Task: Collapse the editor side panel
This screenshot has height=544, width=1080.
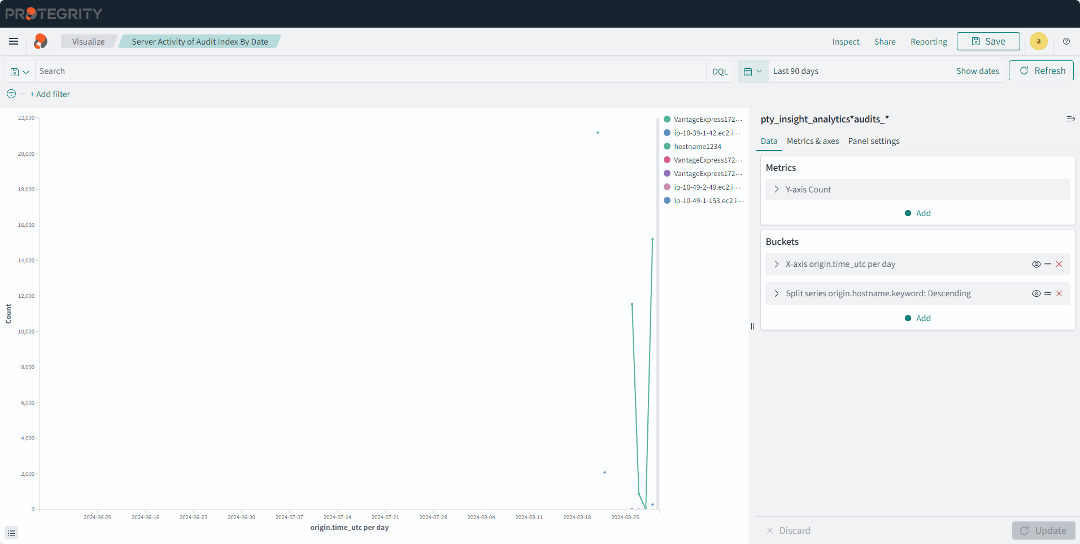Action: (x=1070, y=119)
